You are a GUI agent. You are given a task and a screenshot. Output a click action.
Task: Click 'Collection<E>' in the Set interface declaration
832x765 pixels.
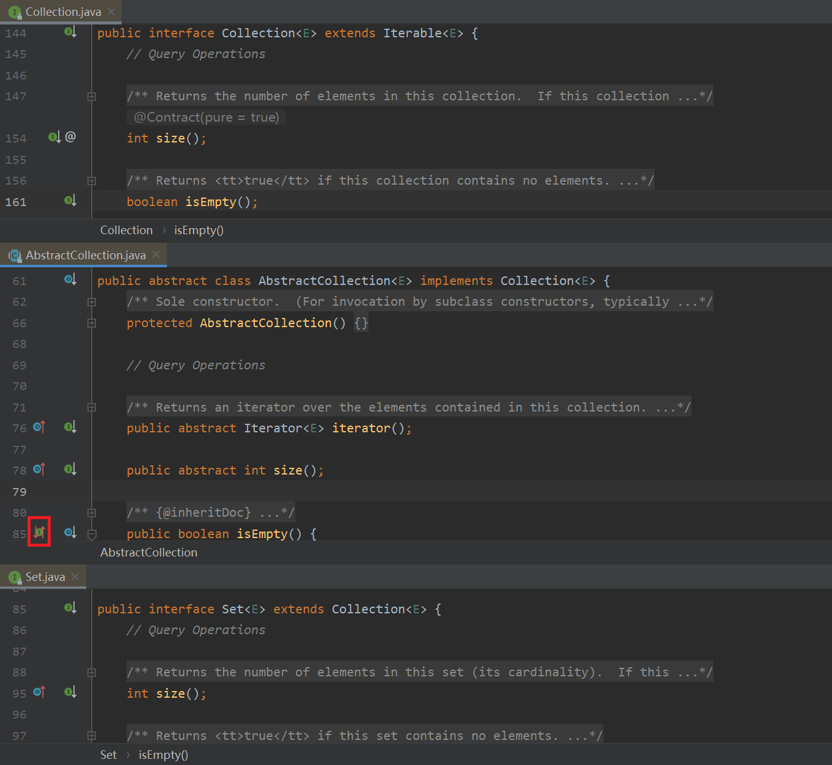[x=380, y=609]
